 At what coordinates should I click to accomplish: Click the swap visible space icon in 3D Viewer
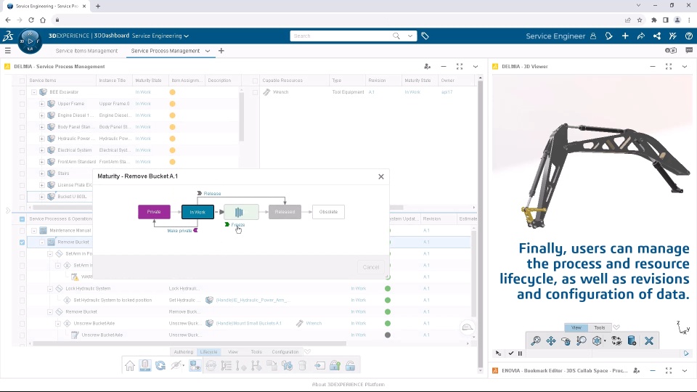(x=616, y=341)
